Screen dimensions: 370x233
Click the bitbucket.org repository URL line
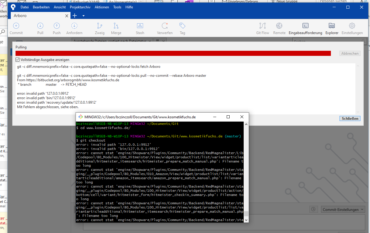pyautogui.click(x=68, y=80)
